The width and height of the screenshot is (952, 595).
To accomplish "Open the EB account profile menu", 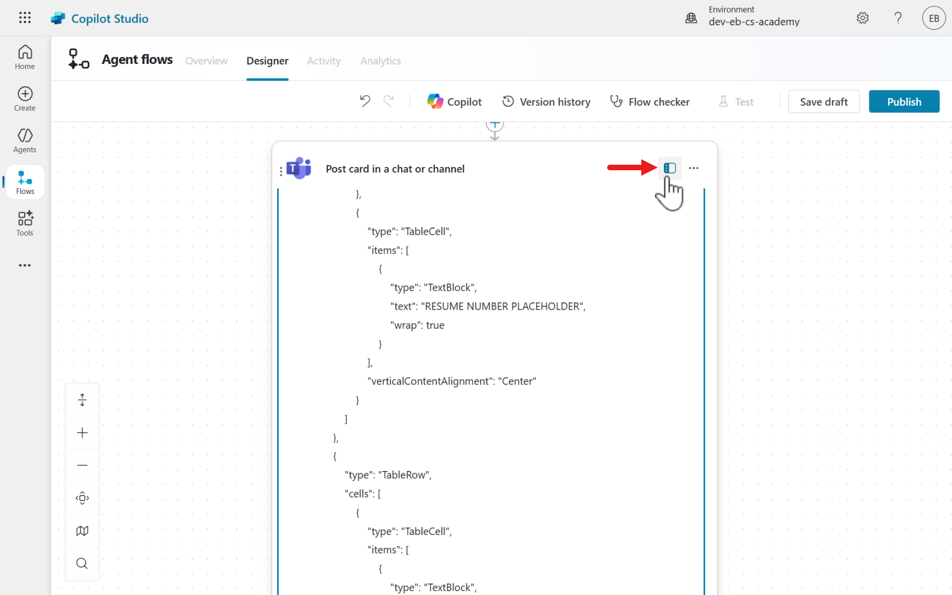I will [x=934, y=18].
